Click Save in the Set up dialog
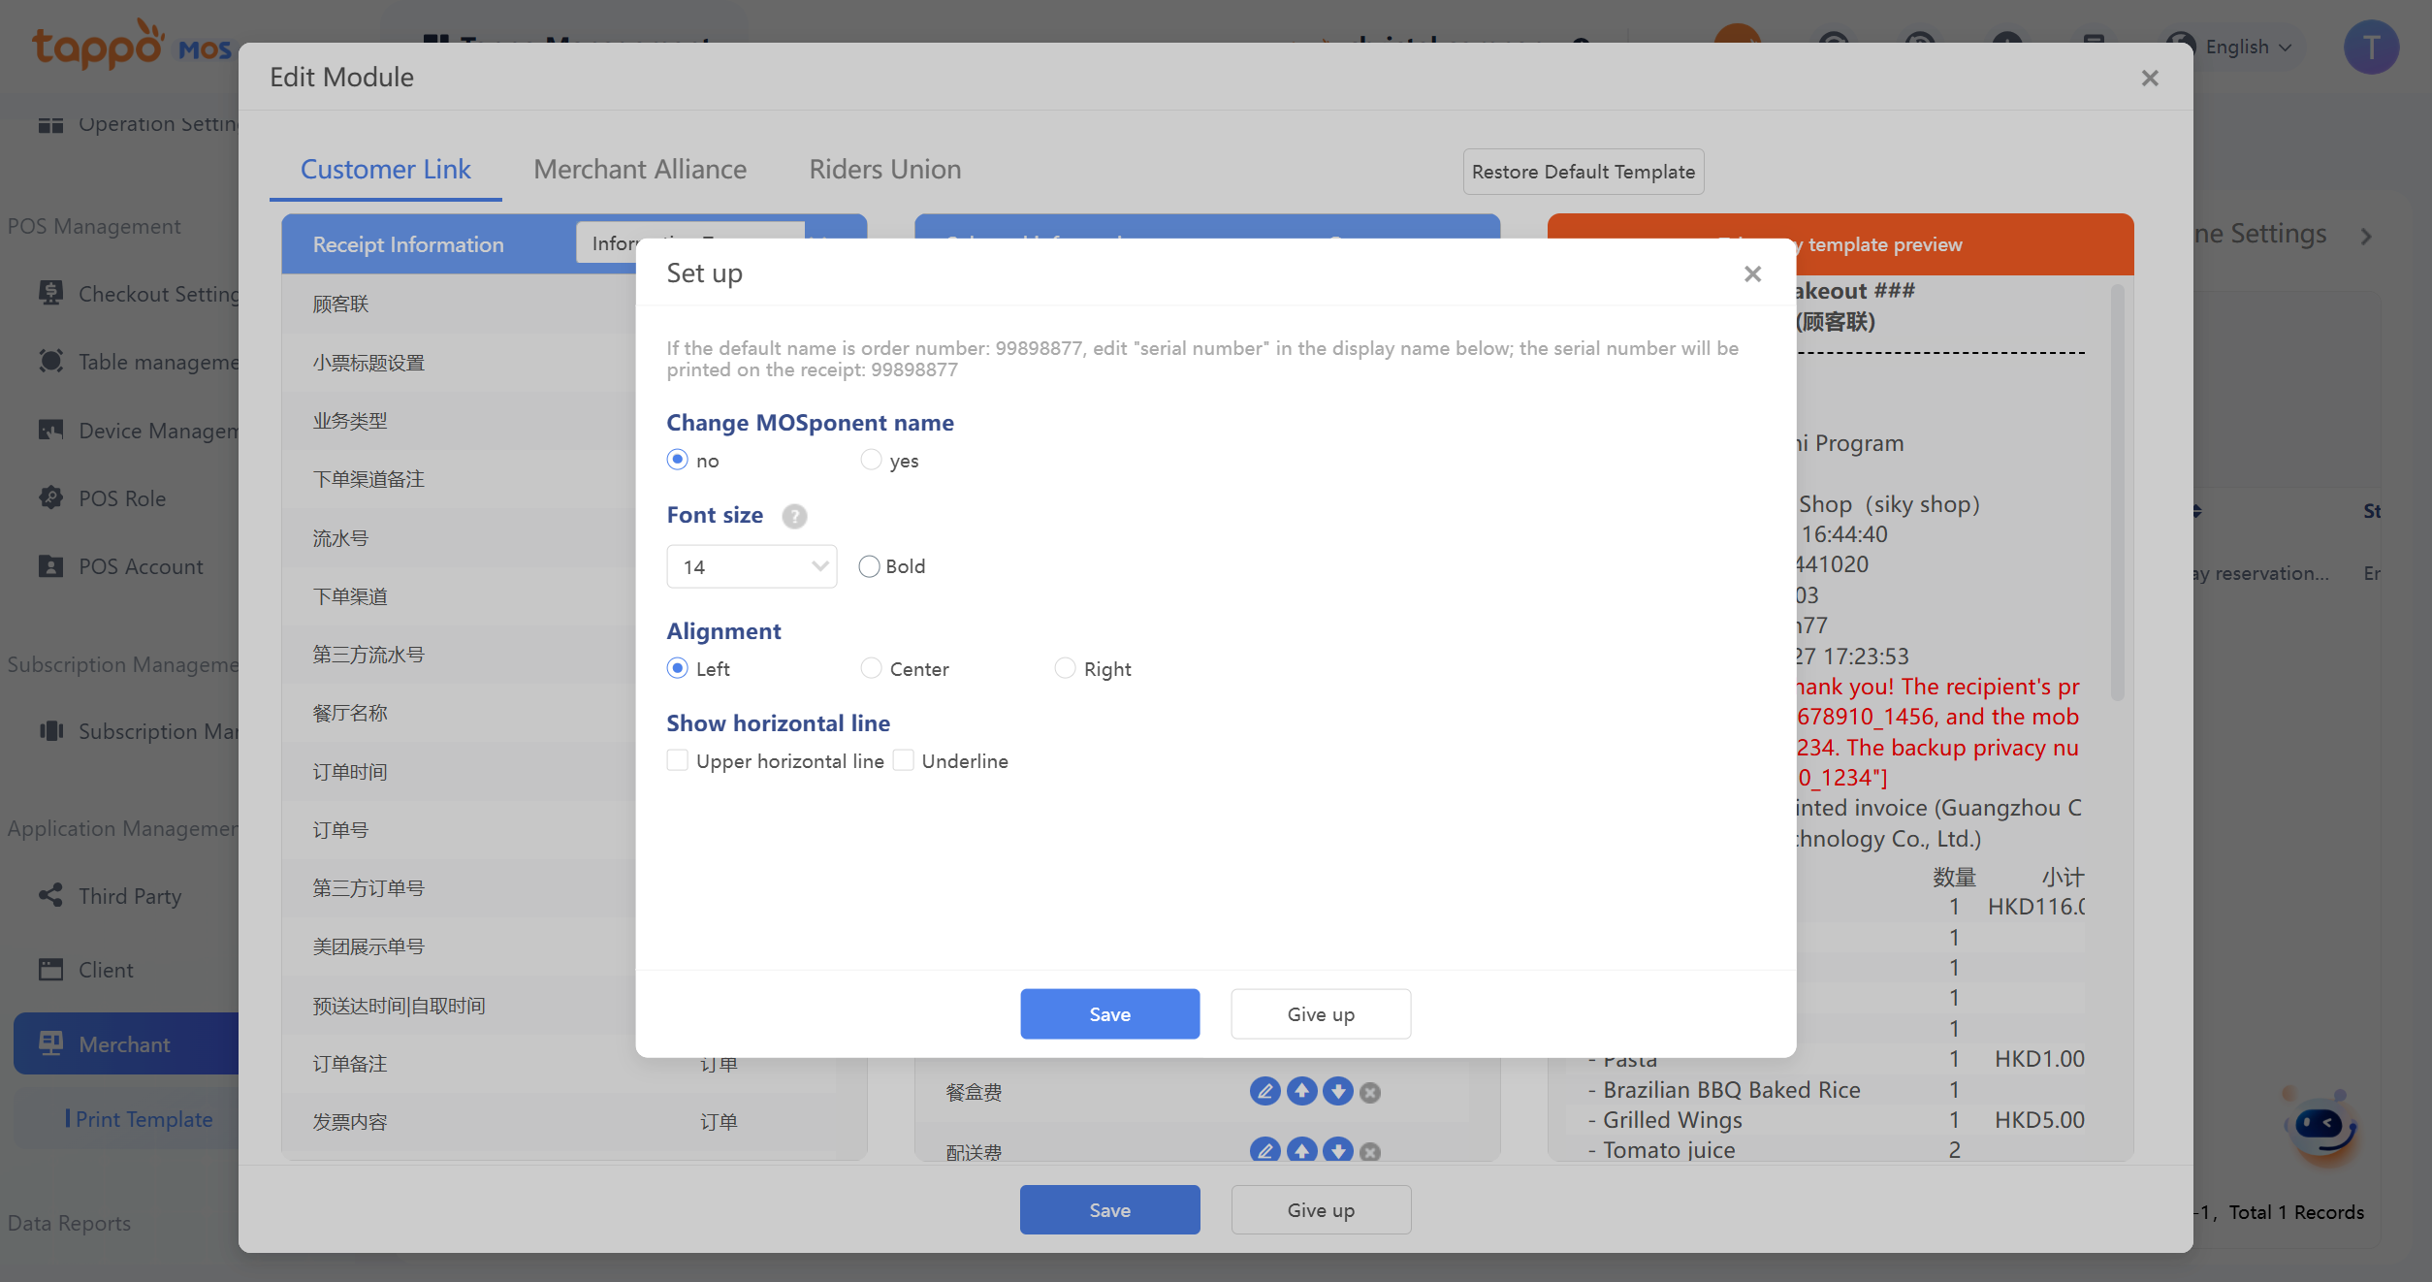This screenshot has width=2432, height=1282. (x=1109, y=1014)
